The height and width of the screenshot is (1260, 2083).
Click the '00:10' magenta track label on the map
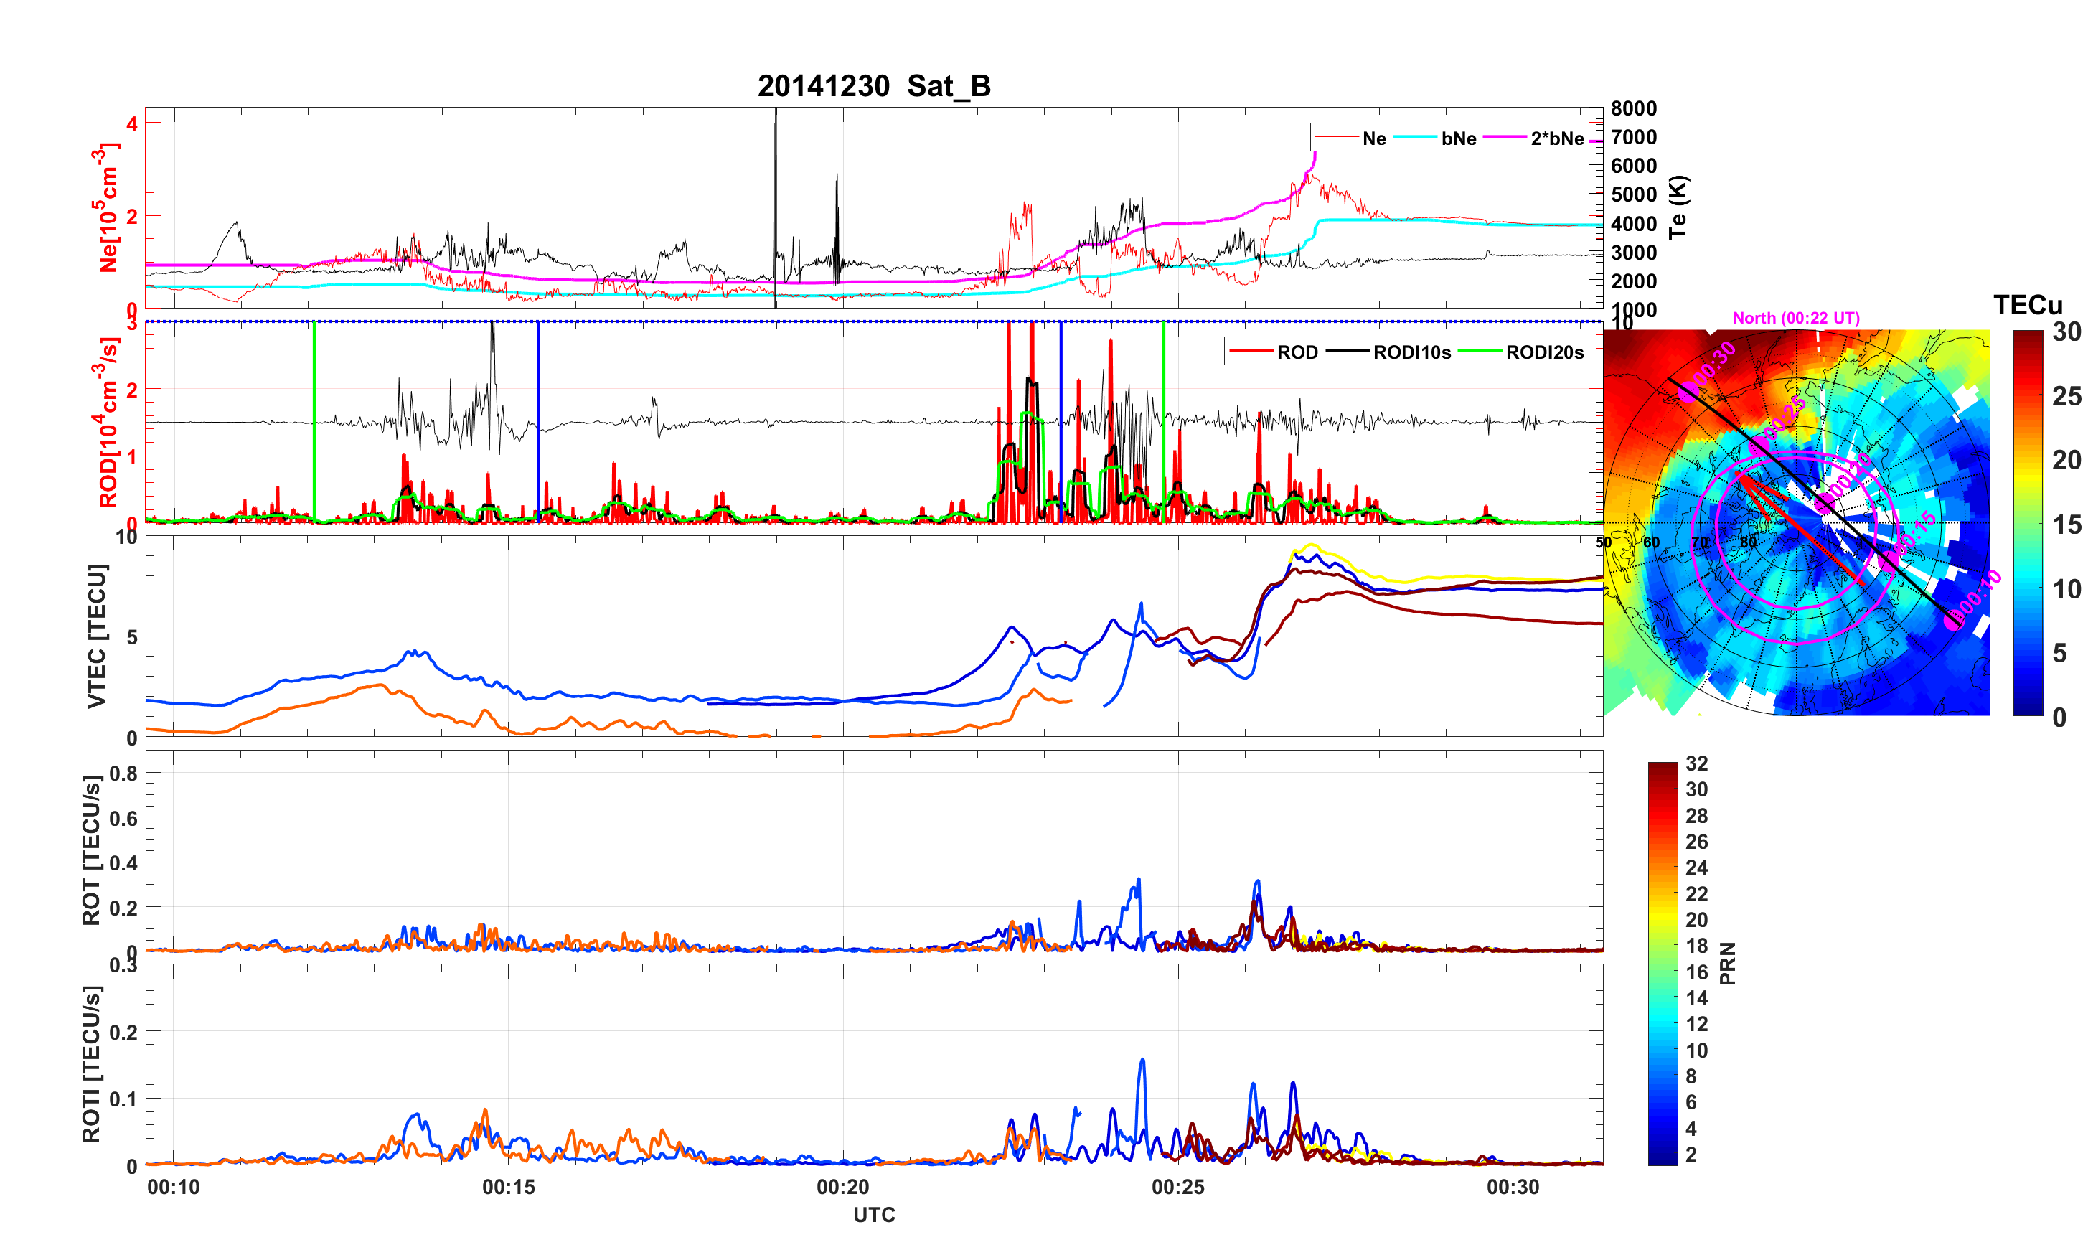(x=1979, y=593)
